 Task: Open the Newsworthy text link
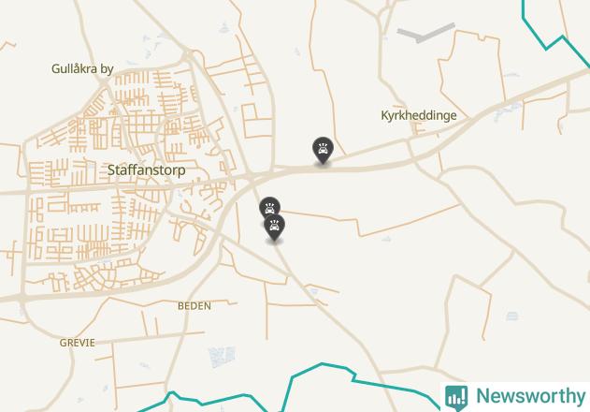tap(531, 396)
